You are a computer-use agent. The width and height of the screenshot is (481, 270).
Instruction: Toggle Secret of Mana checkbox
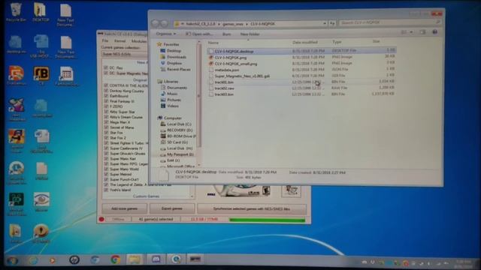(106, 127)
